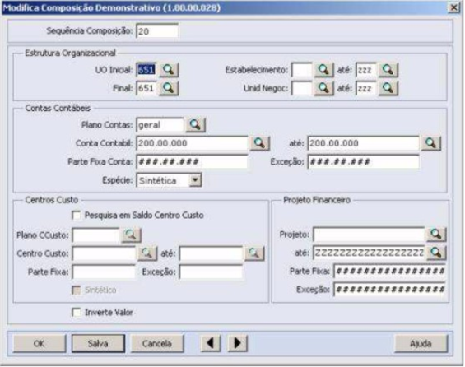Viewport: 465px width, 367px height.
Task: Focus the Plano CCusto input field
Action: tap(95, 235)
